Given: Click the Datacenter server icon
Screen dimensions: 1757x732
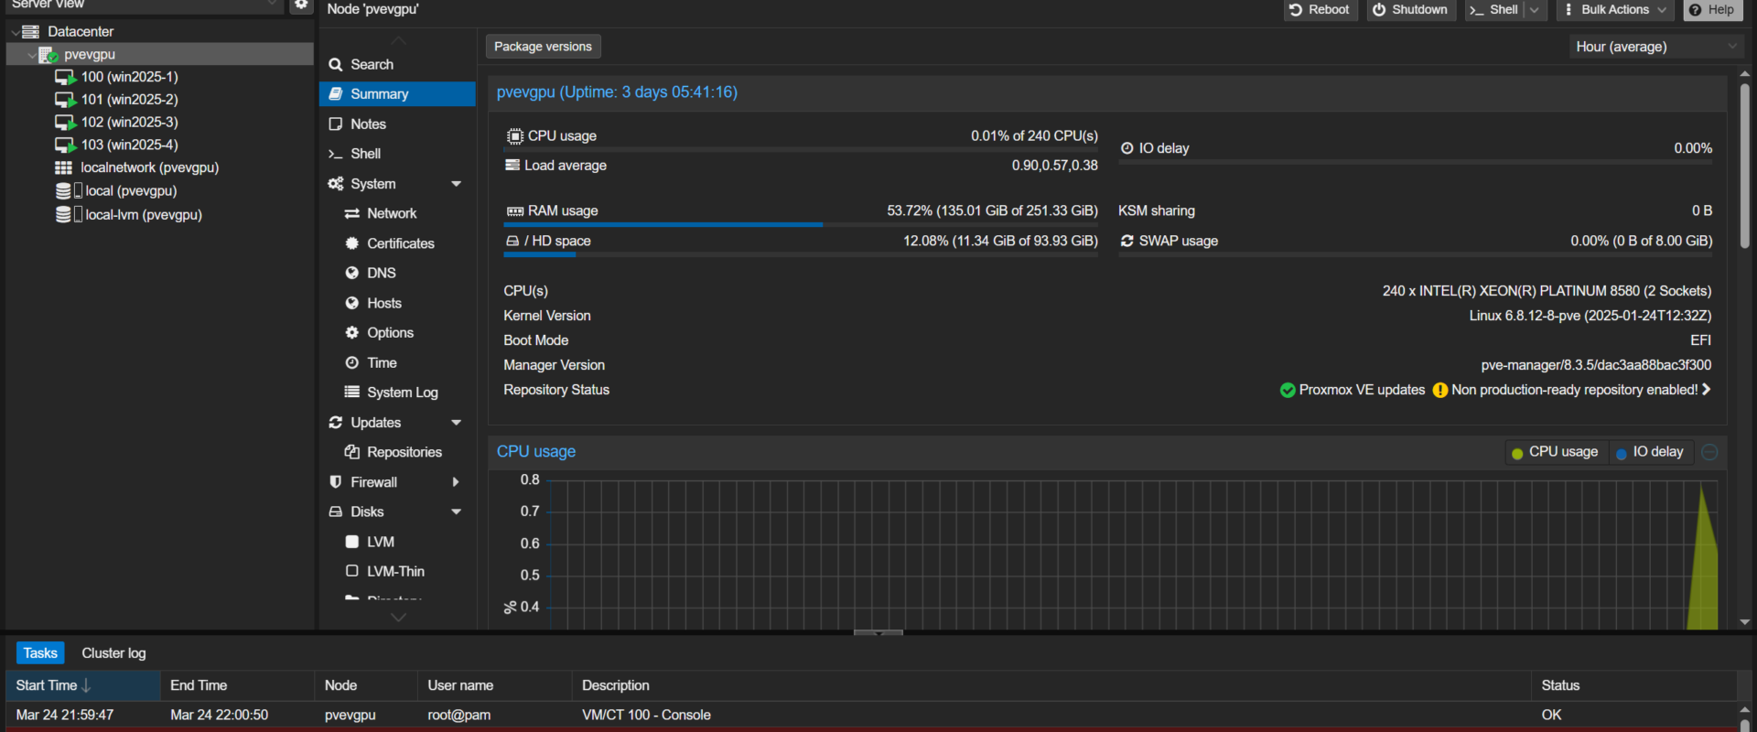Looking at the screenshot, I should pos(30,32).
